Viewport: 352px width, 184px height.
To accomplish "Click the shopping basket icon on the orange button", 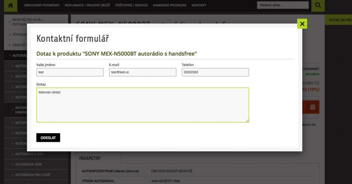I will (x=312, y=107).
